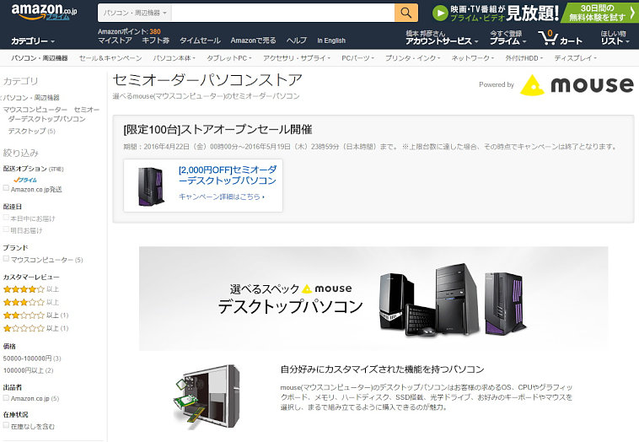Open the Amazonで売る menu item

253,40
